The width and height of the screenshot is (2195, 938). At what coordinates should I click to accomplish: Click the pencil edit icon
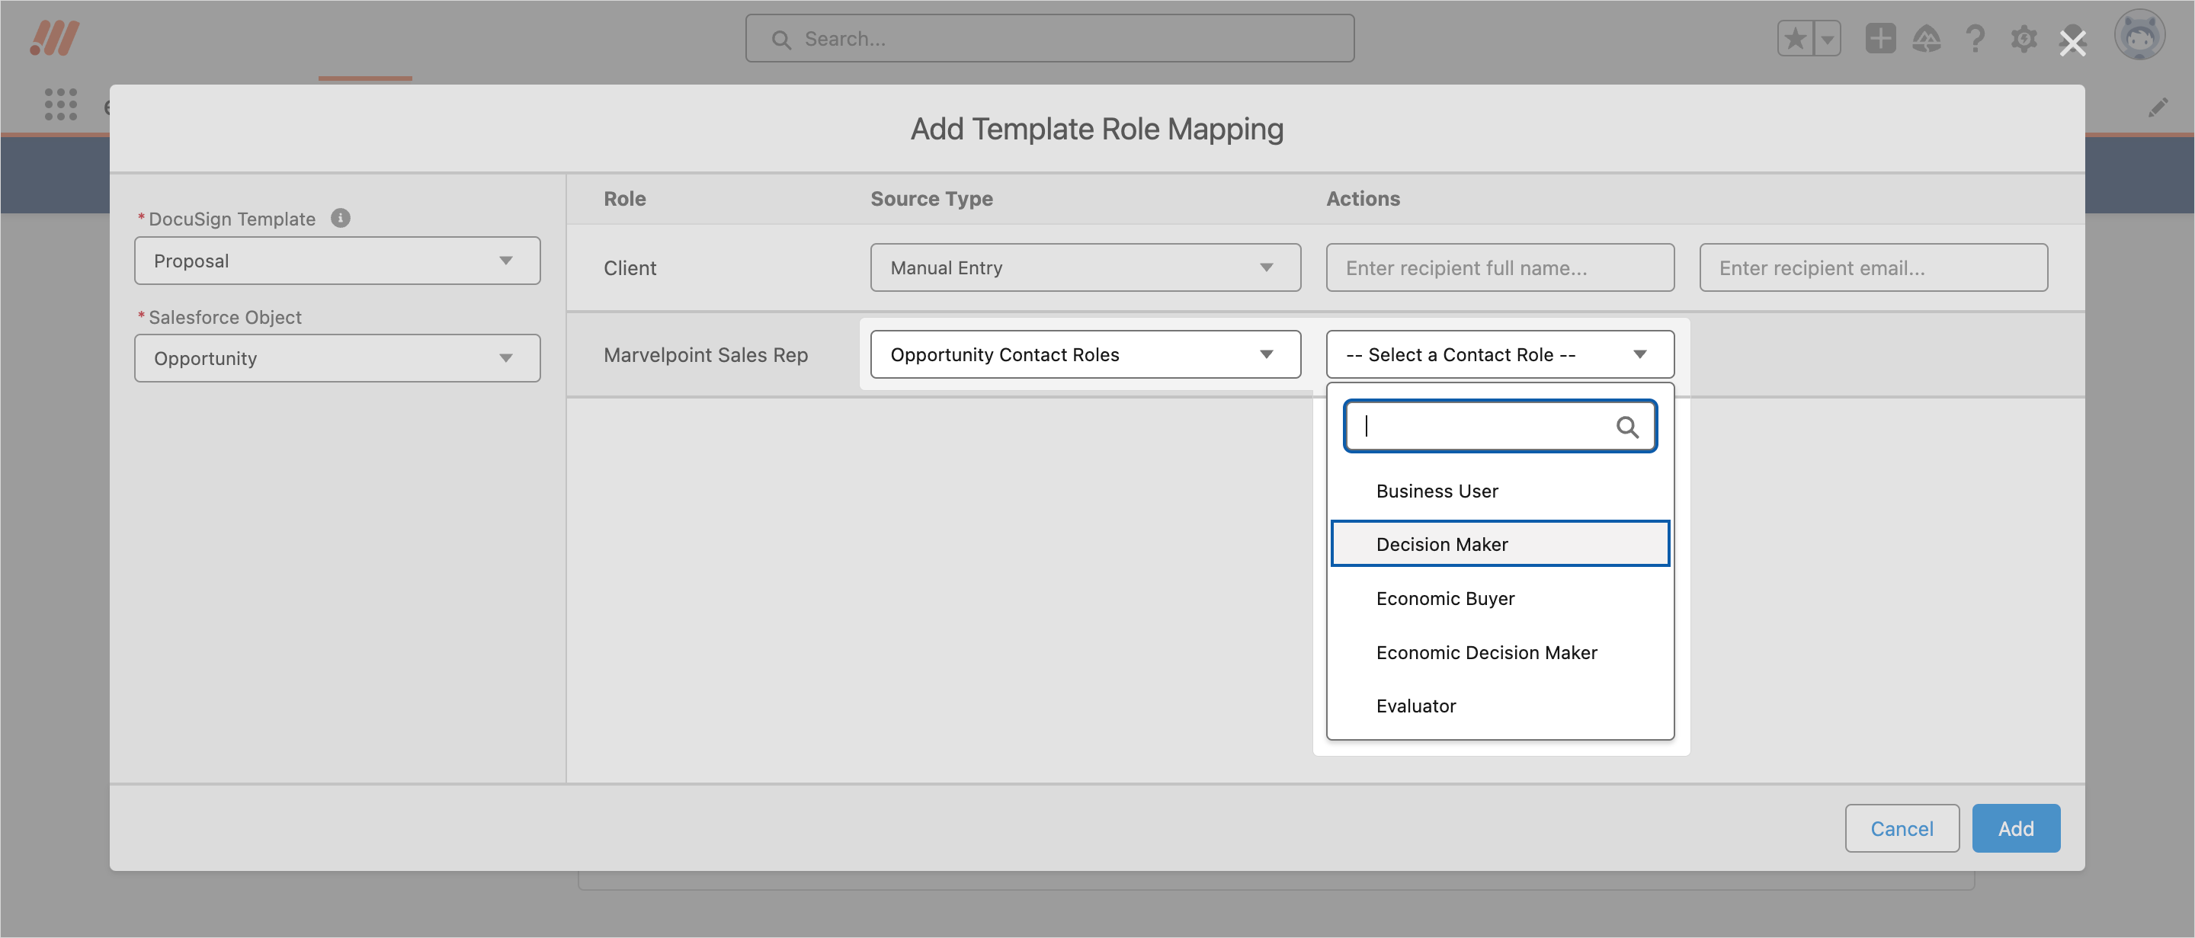[x=2158, y=107]
